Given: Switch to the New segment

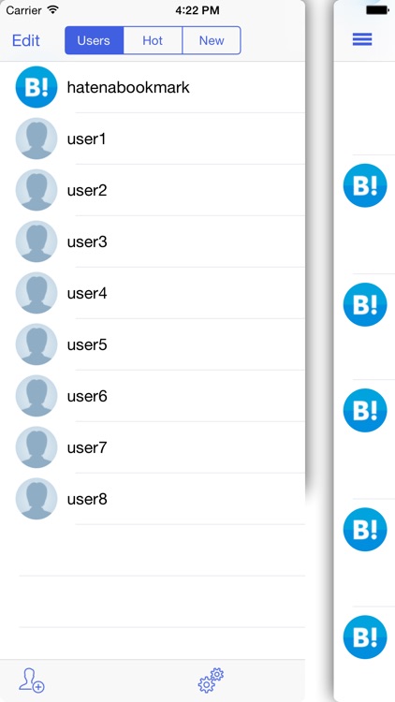Looking at the screenshot, I should point(212,40).
